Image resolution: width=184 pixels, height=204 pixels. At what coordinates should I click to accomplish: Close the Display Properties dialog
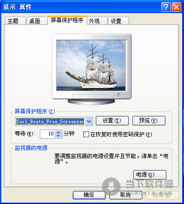(176, 7)
